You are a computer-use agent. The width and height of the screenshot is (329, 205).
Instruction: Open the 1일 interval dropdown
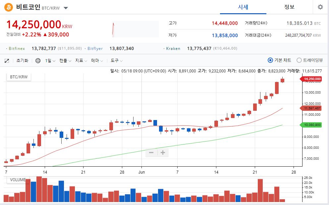pyautogui.click(x=50, y=61)
